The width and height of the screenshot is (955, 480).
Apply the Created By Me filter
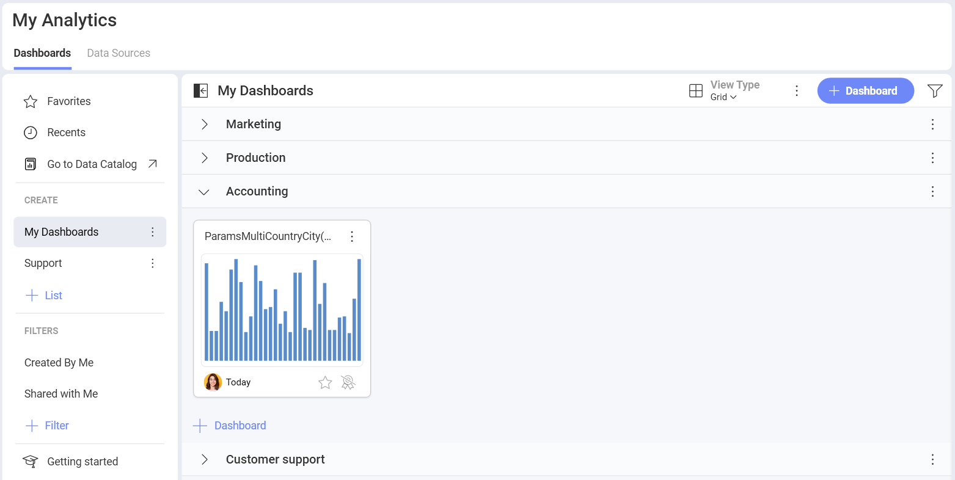(x=59, y=363)
